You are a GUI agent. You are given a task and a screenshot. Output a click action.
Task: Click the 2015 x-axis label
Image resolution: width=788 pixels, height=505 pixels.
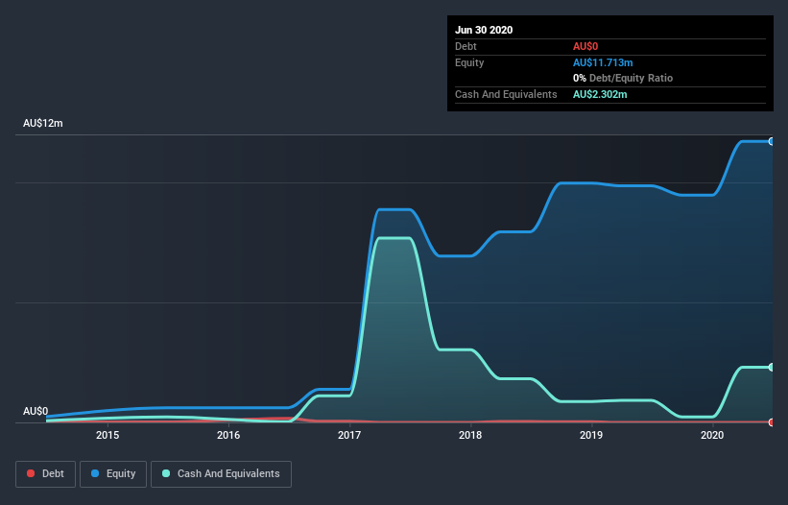pos(107,435)
